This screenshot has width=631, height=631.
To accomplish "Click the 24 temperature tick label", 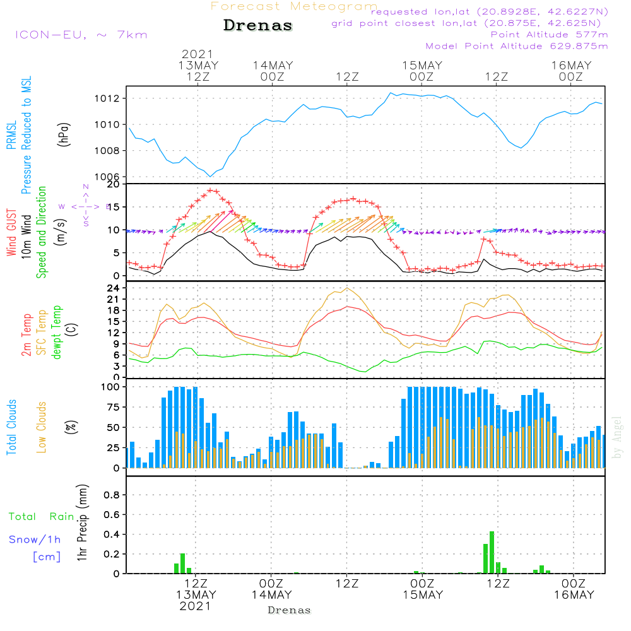I will tap(113, 288).
